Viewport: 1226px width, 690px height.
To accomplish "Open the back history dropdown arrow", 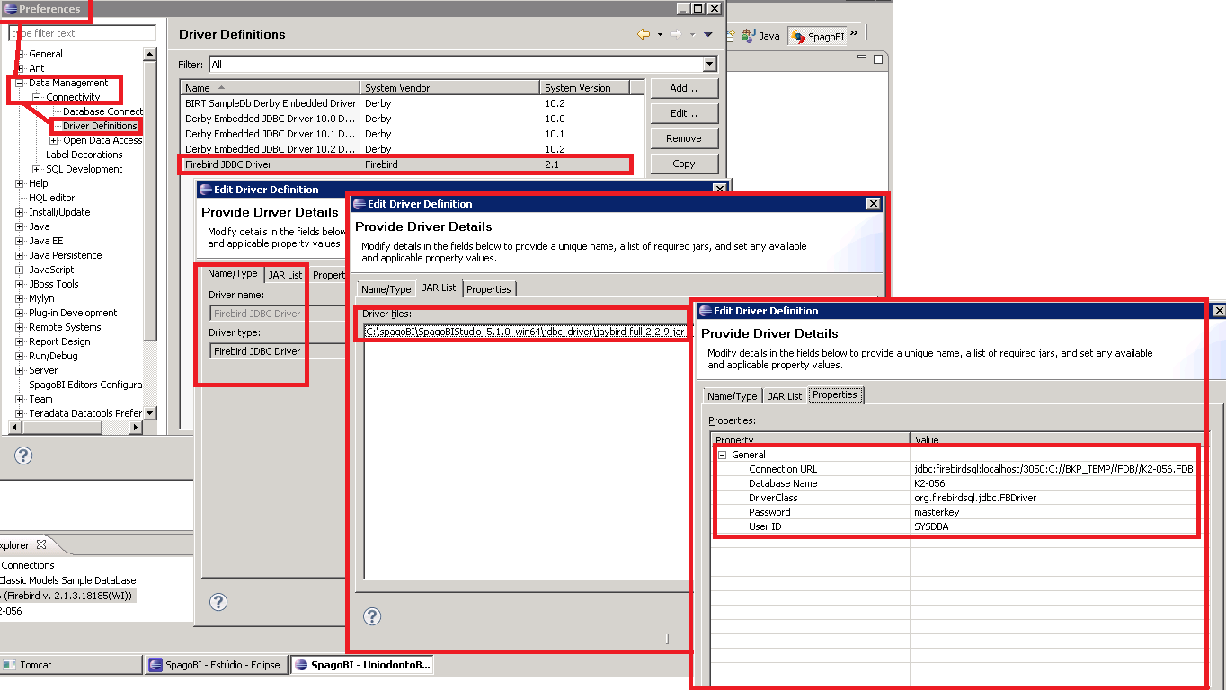I will point(660,34).
